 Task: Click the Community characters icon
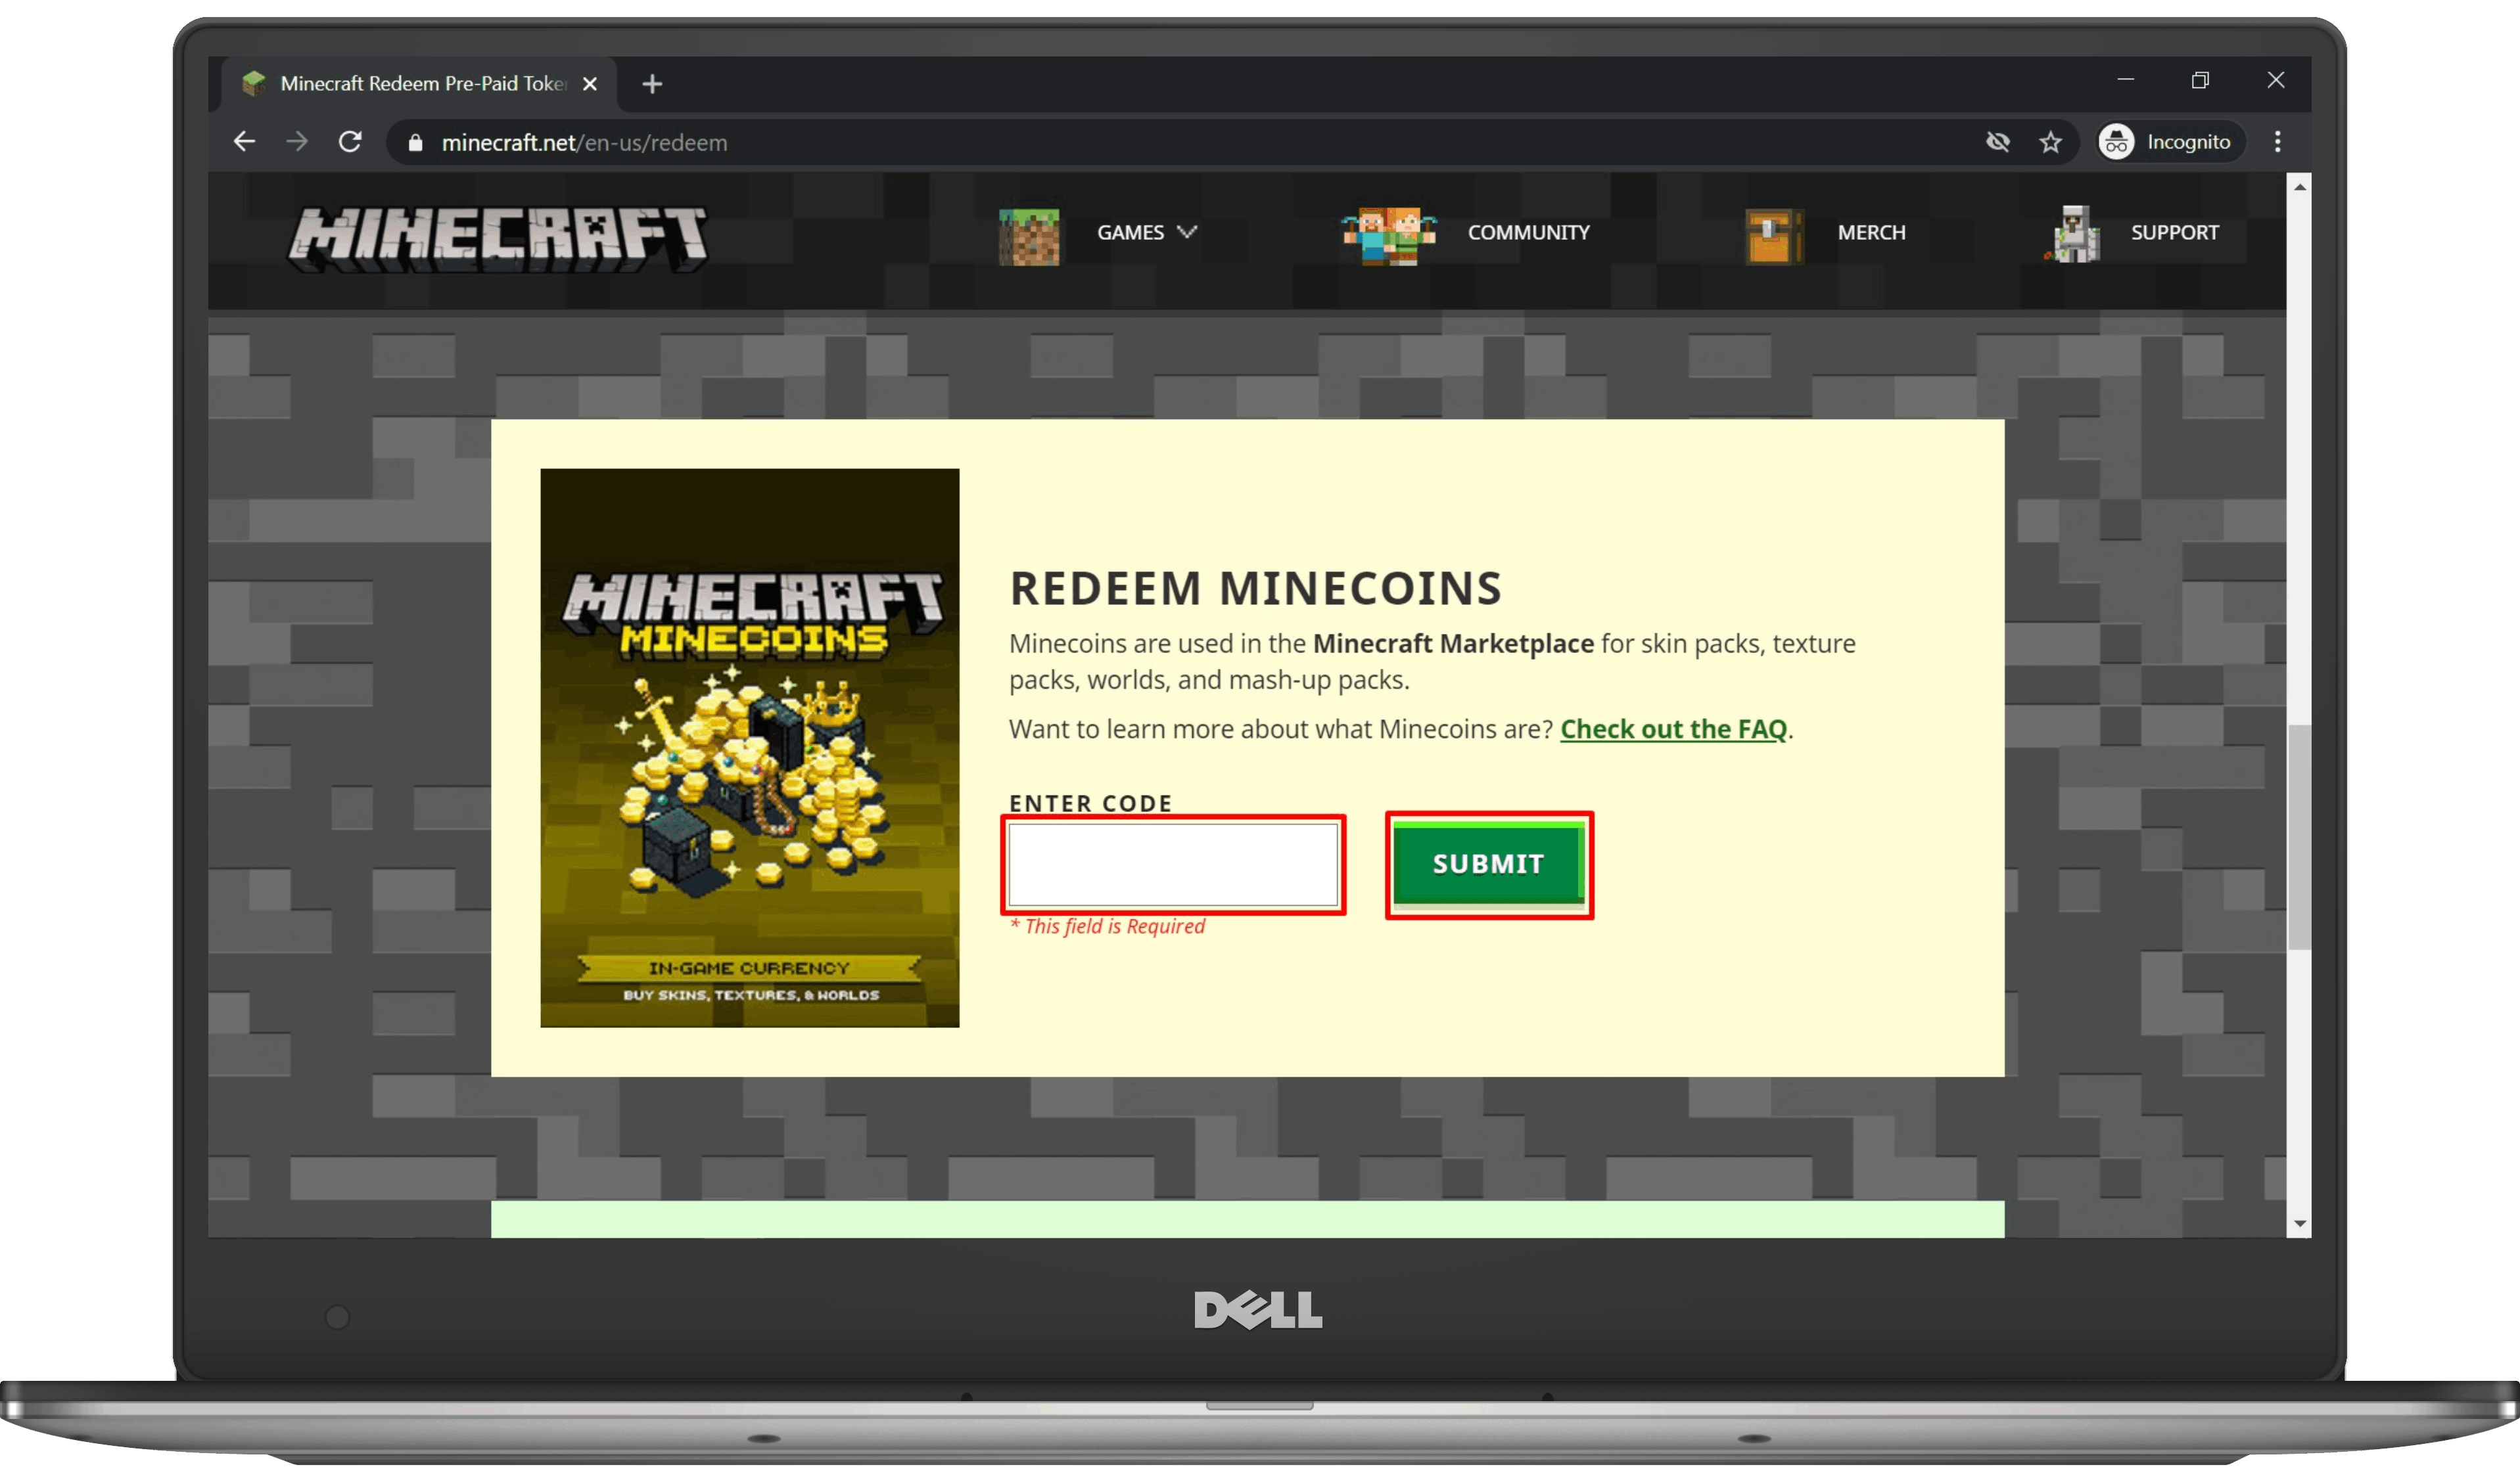click(1388, 234)
